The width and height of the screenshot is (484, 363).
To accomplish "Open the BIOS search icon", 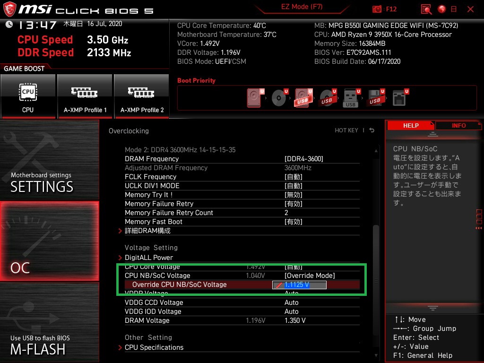I will tap(426, 9).
